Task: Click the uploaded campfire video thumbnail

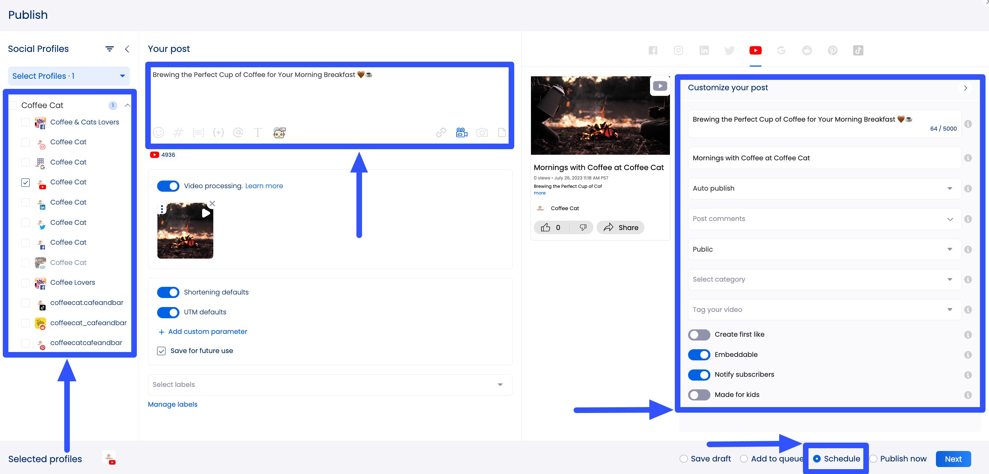Action: pyautogui.click(x=185, y=232)
